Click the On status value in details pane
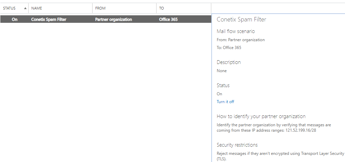The height and width of the screenshot is (162, 345). 219,94
